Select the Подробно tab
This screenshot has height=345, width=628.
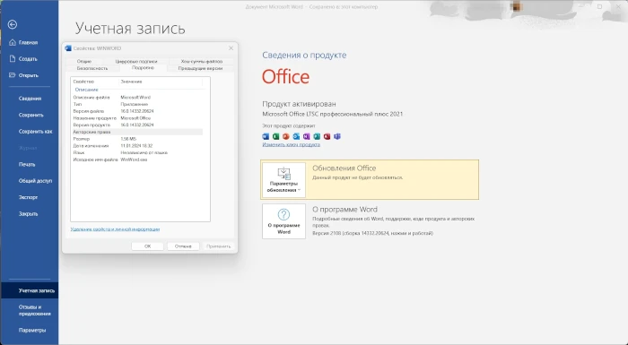143,68
